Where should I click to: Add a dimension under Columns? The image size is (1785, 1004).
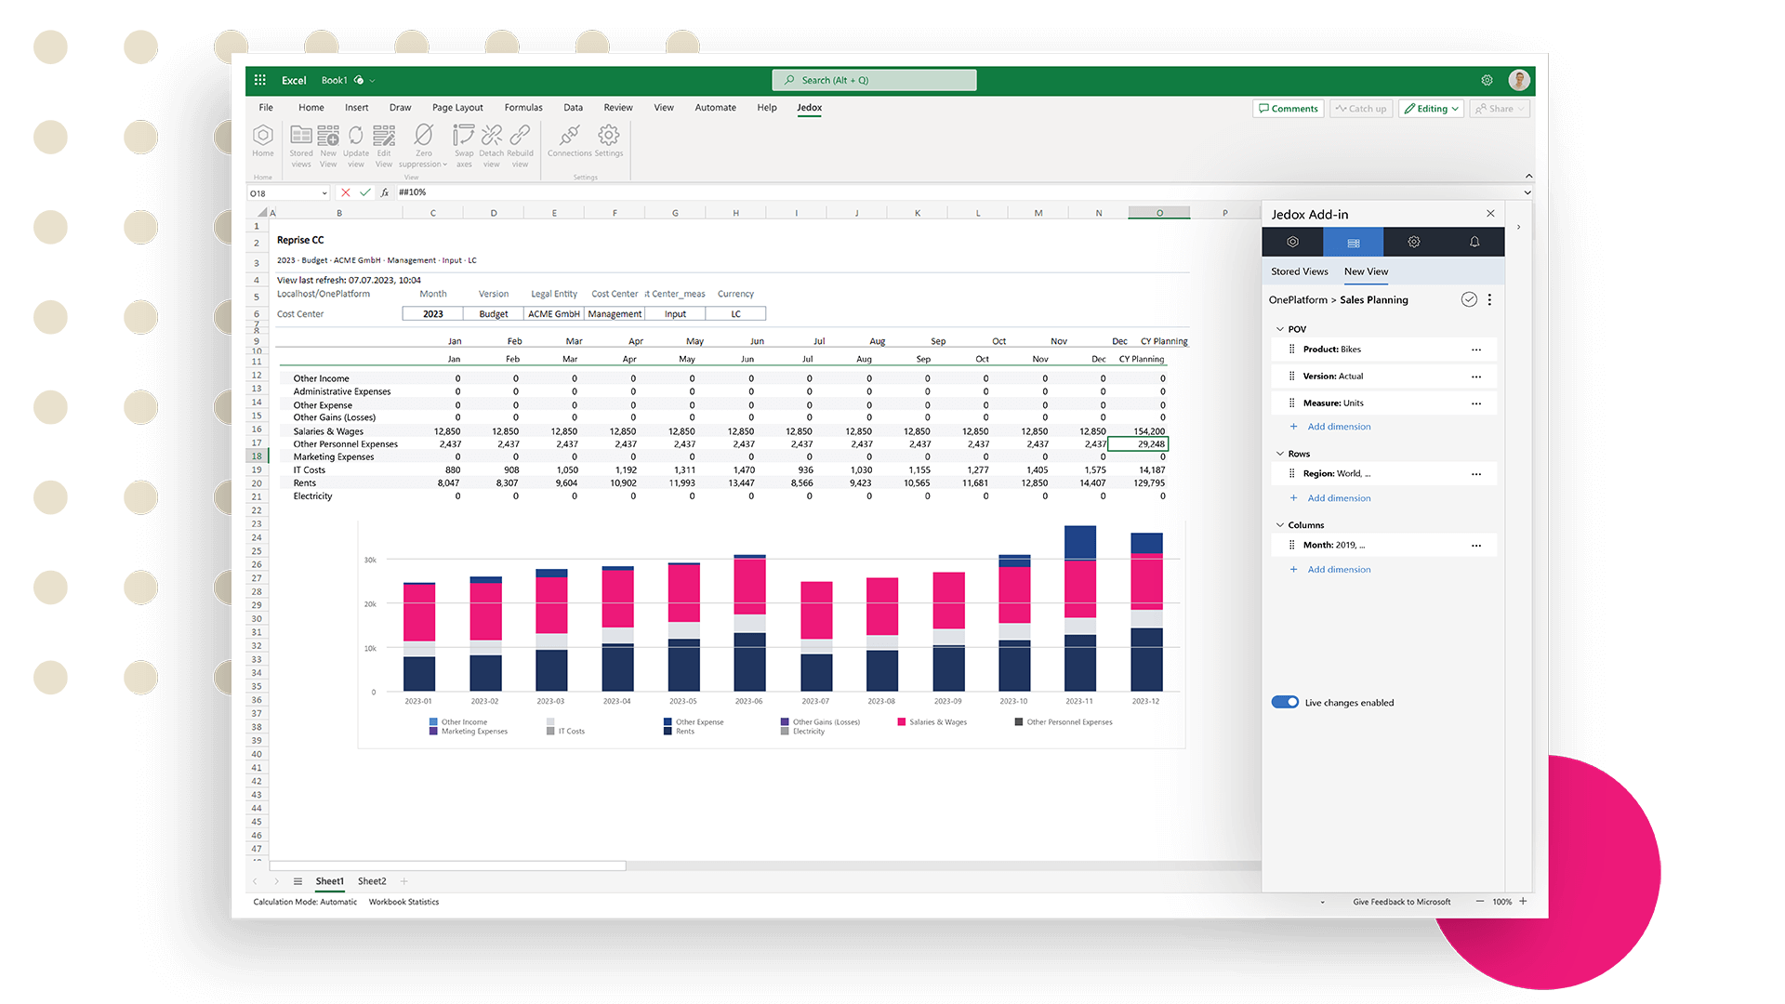[1338, 569]
